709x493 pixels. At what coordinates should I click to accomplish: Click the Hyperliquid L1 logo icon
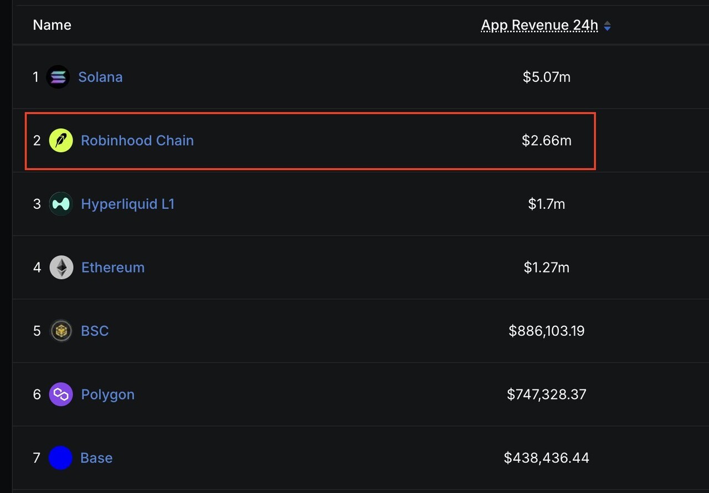click(x=61, y=204)
